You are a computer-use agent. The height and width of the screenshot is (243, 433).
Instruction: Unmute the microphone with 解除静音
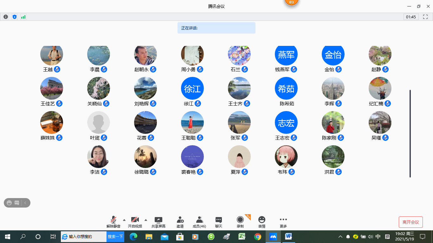coord(113,222)
